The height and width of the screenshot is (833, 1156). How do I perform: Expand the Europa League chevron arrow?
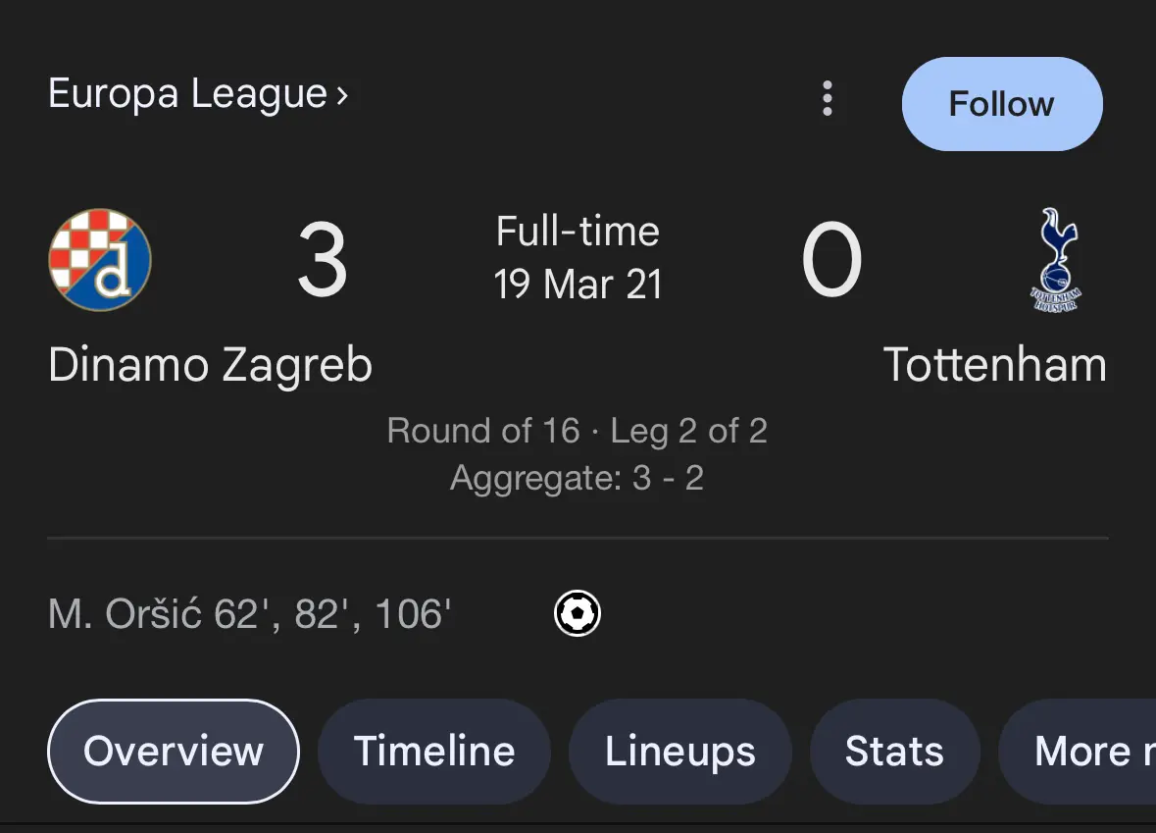(x=342, y=95)
